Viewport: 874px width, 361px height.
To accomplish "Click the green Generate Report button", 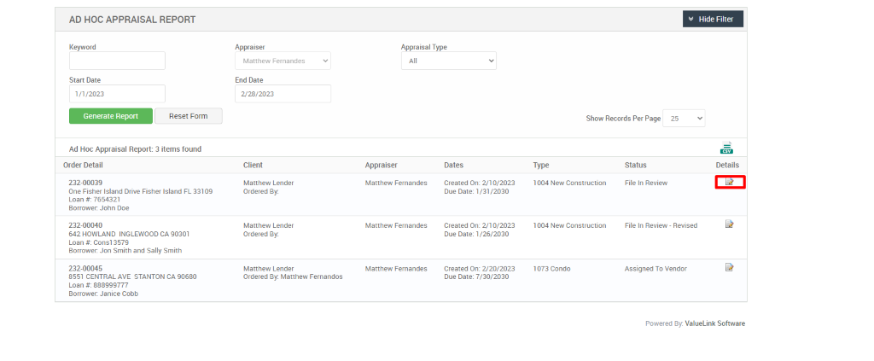I will (x=111, y=116).
